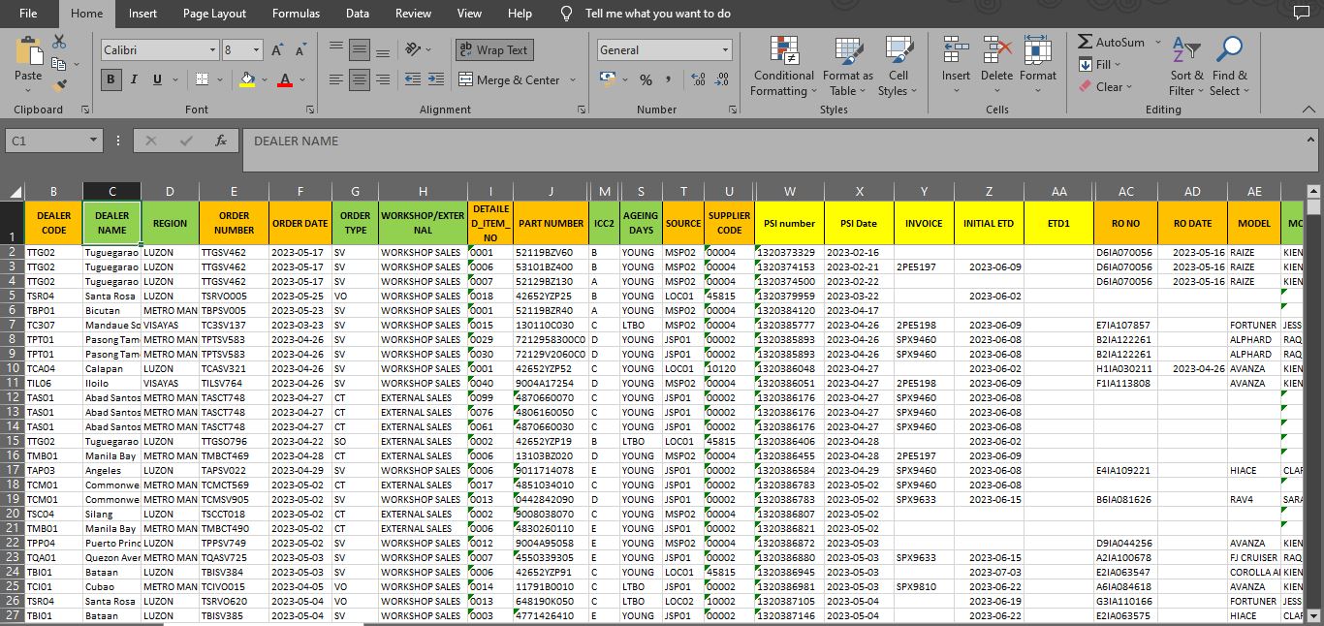The width and height of the screenshot is (1324, 626).
Task: Click Merge & Center
Action: click(x=509, y=79)
